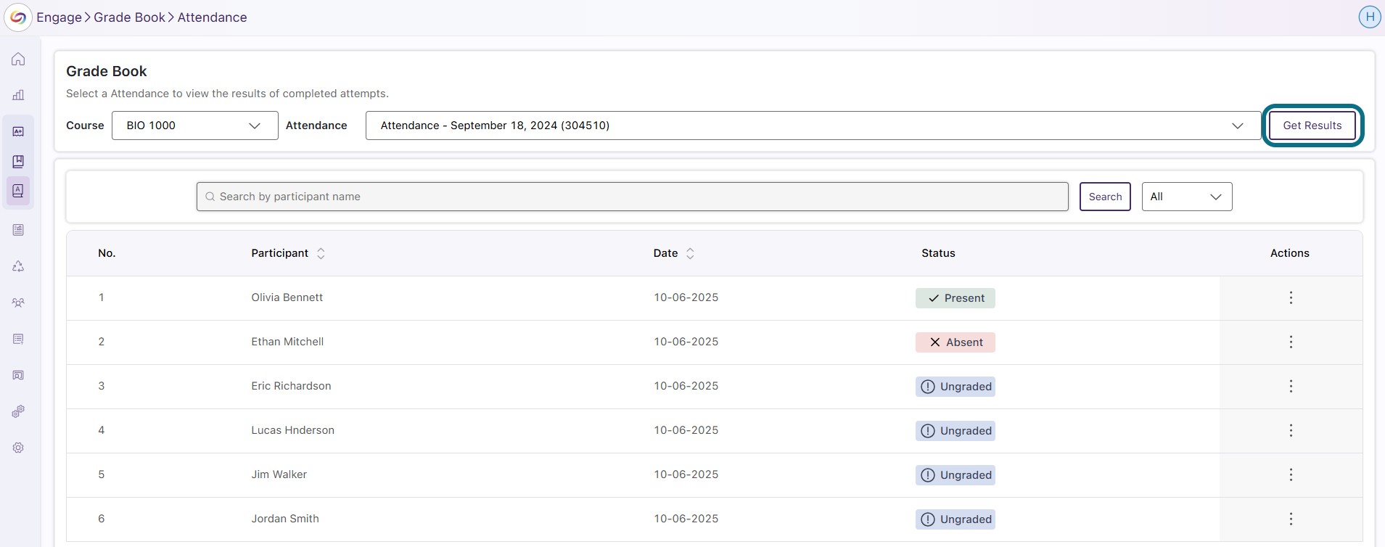Open the people group sidebar icon
This screenshot has width=1385, height=547.
coord(18,303)
